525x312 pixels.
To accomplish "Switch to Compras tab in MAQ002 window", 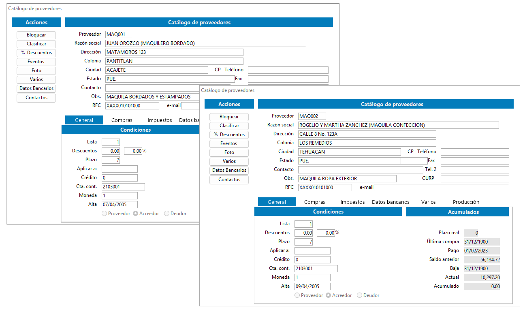I will (x=314, y=202).
